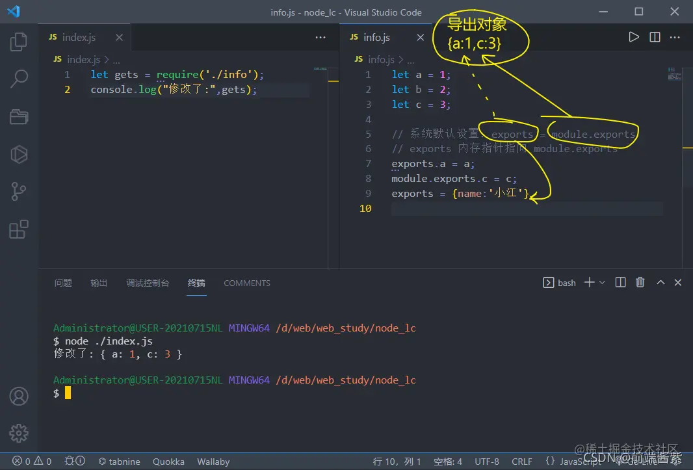Change end of line sequence CRLF

coord(521,461)
